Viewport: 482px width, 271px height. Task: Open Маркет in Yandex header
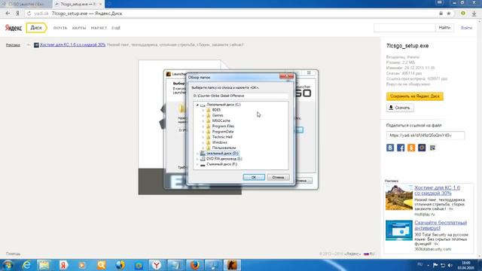click(99, 28)
